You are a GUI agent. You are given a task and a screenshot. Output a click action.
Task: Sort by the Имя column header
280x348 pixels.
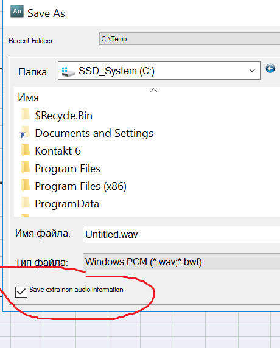click(28, 97)
